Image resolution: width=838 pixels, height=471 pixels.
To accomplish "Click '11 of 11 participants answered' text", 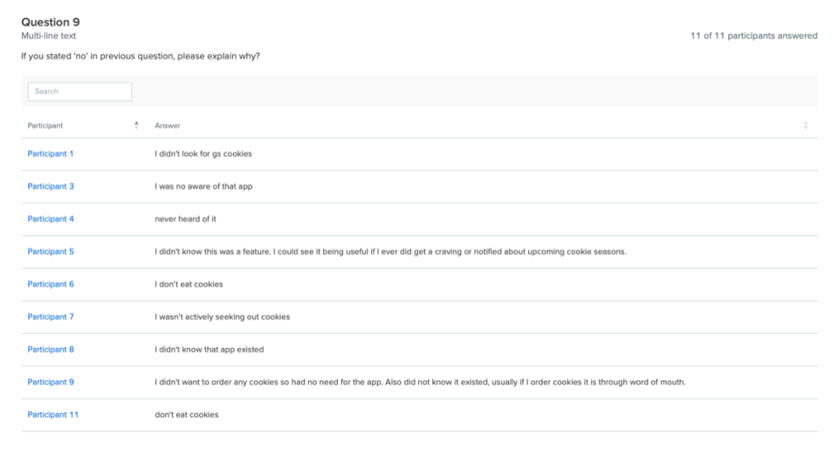I will pos(753,36).
